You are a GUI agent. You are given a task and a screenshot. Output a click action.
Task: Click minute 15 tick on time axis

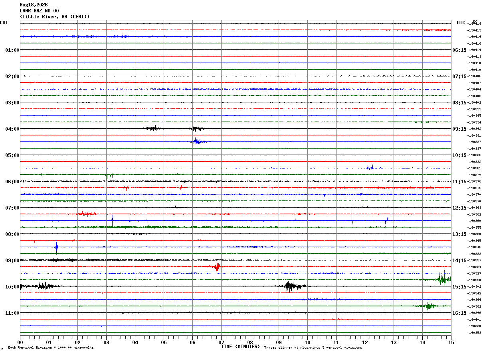coord(451,342)
